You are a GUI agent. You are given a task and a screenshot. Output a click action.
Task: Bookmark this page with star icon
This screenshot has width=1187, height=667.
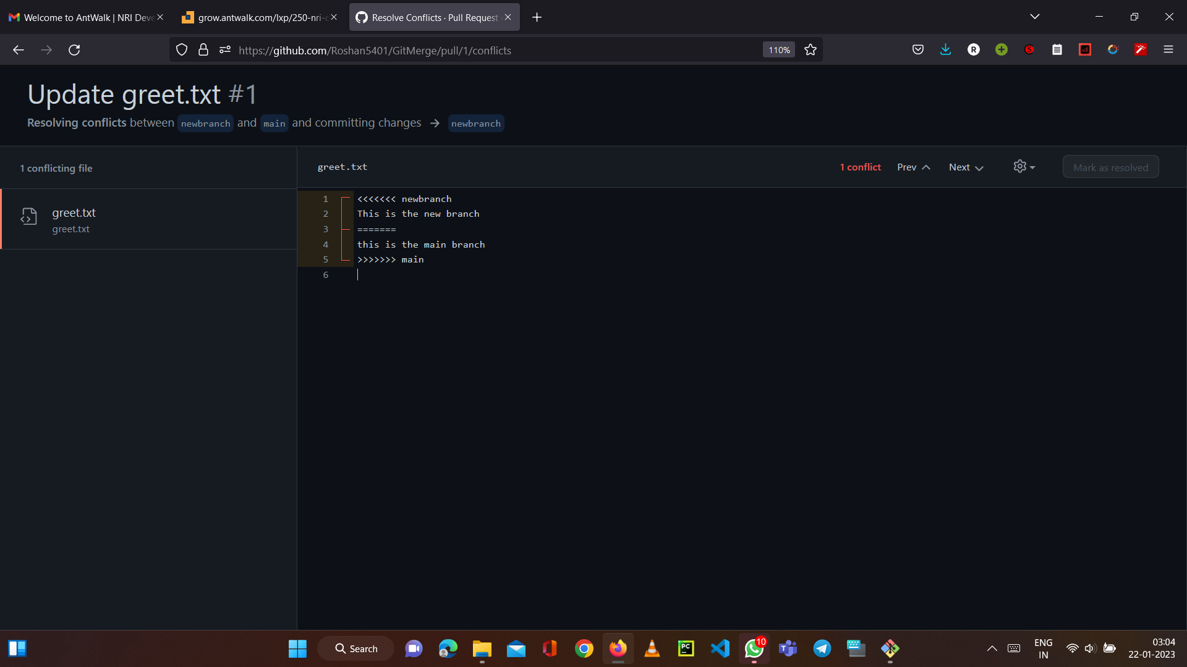click(x=810, y=50)
